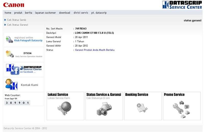
Task: Click the Canon logo
Action: (14, 5)
